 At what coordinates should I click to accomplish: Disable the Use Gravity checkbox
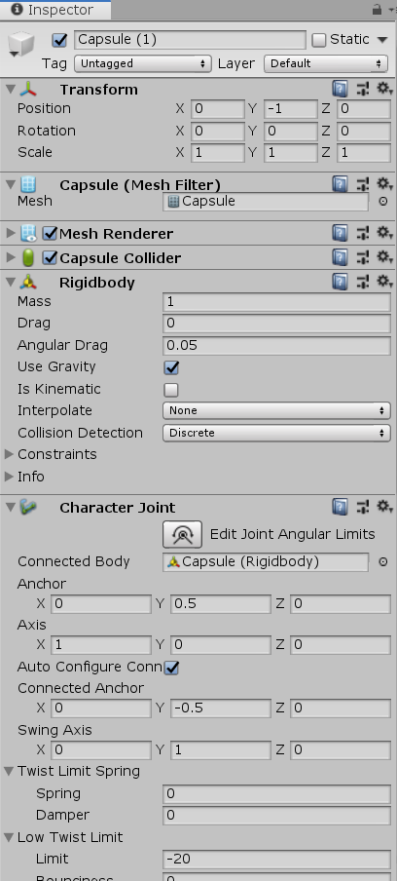(x=171, y=367)
